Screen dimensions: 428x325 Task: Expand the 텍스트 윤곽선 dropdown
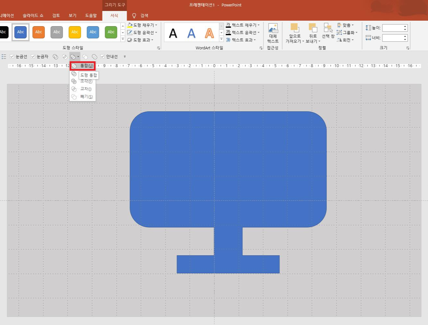259,33
